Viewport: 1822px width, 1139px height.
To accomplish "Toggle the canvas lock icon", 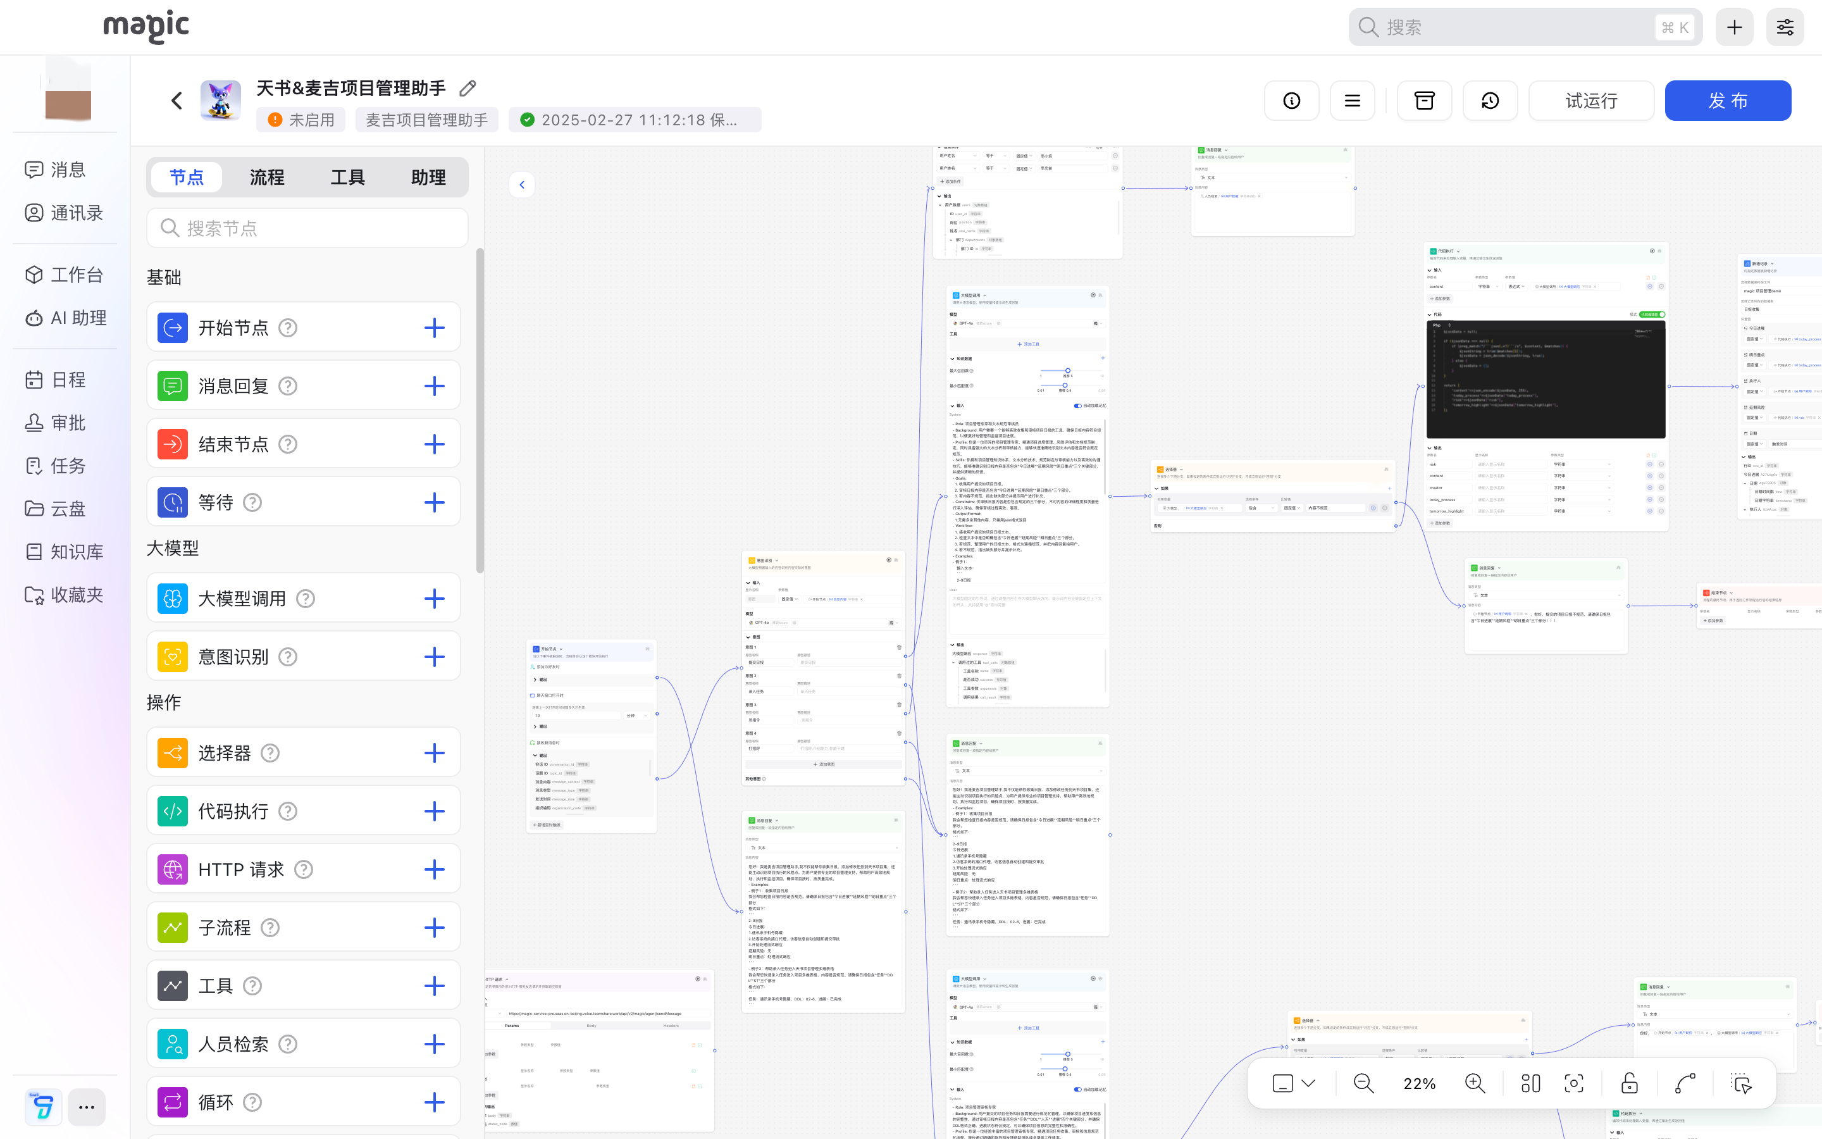I will pos(1629,1083).
